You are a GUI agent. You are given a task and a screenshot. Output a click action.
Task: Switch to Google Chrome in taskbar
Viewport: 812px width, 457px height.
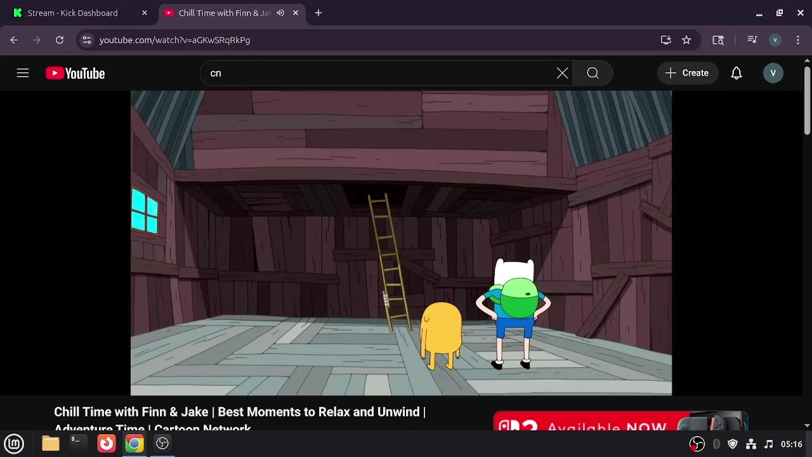[134, 443]
